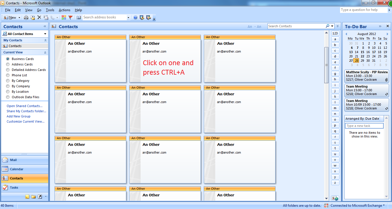The image size is (392, 209).
Task: Click the Open Shared Contacts link
Action: pyautogui.click(x=24, y=106)
